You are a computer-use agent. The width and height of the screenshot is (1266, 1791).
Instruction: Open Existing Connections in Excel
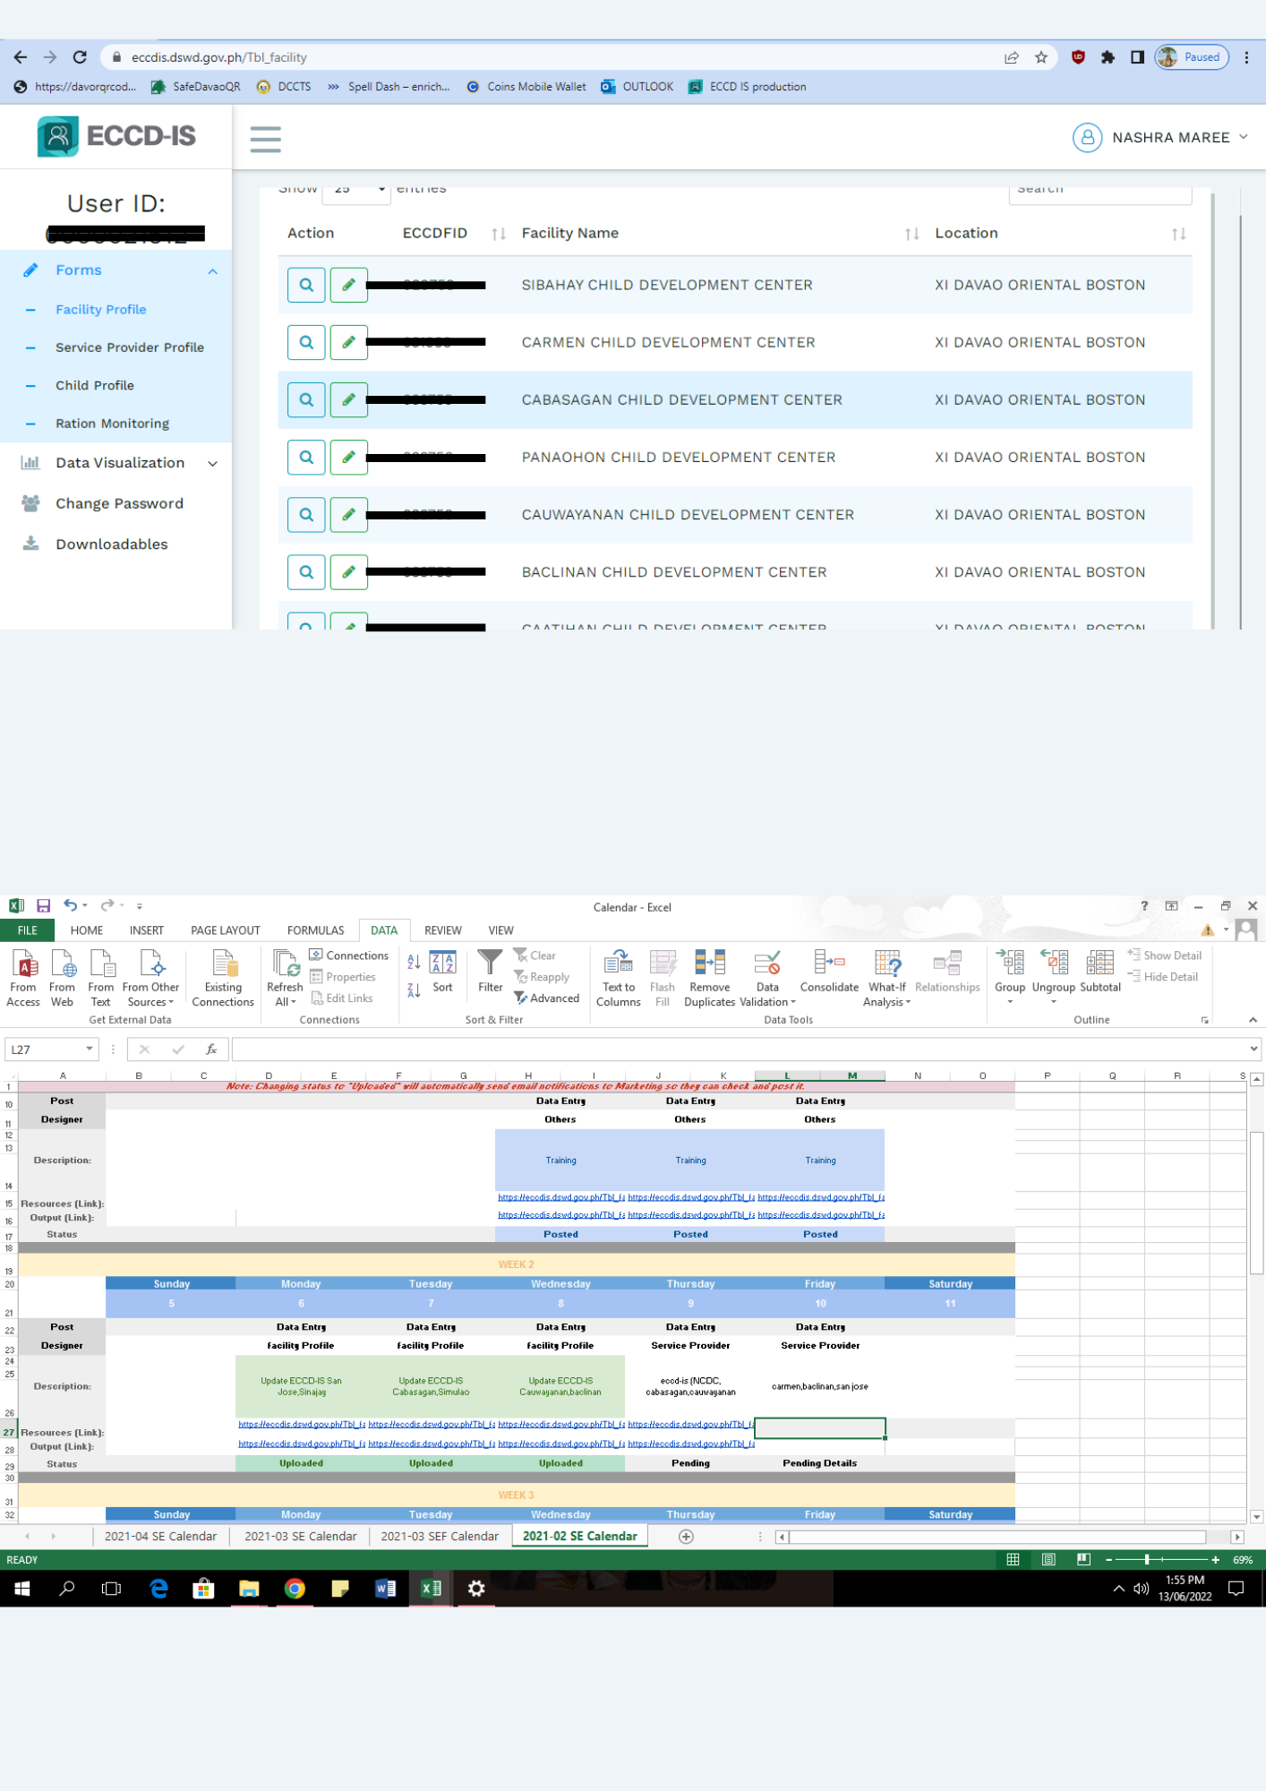tap(223, 979)
